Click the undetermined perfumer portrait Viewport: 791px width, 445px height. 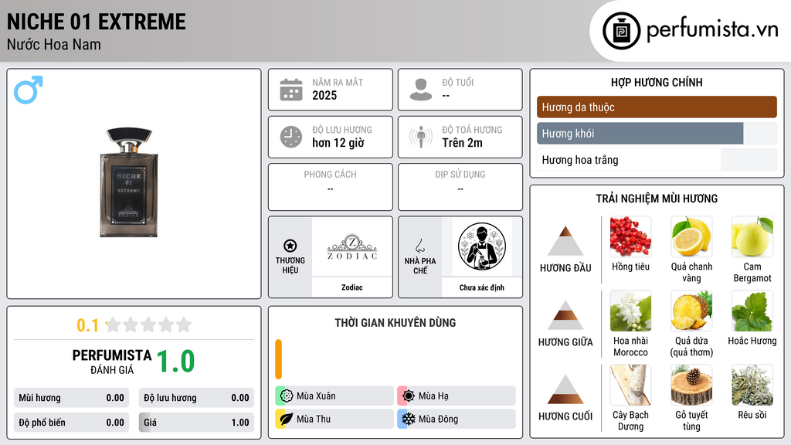coord(482,246)
